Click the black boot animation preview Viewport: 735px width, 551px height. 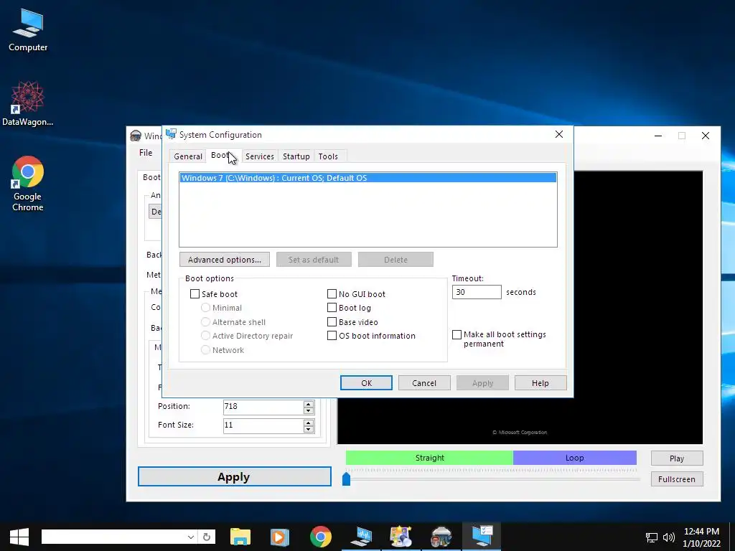(x=637, y=307)
